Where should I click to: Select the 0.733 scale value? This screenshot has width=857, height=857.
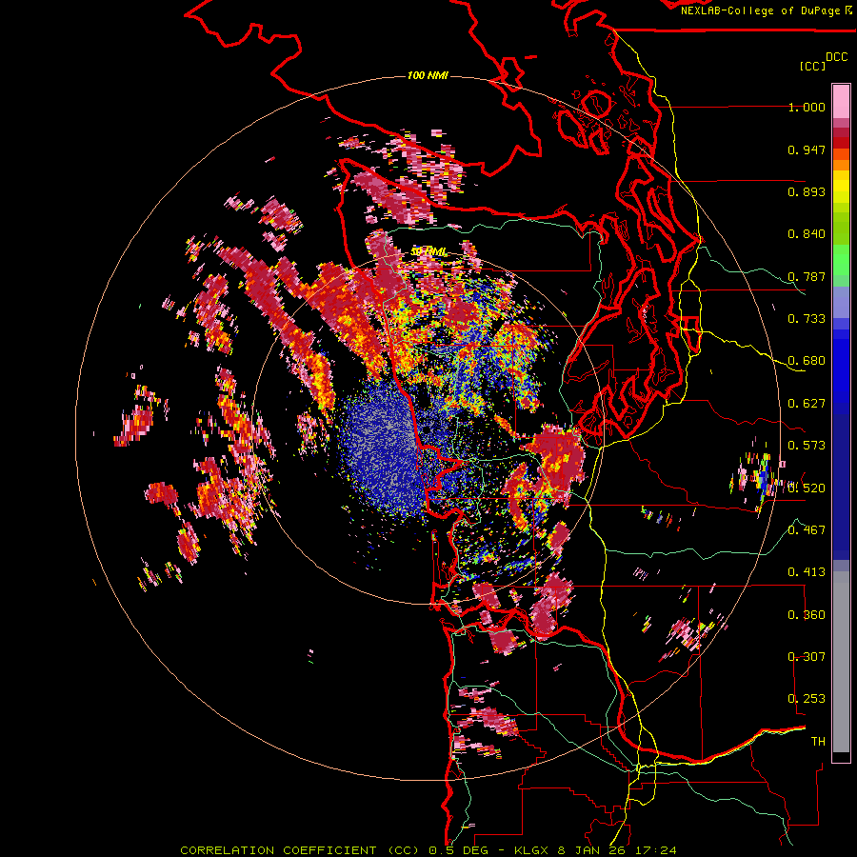pyautogui.click(x=807, y=319)
